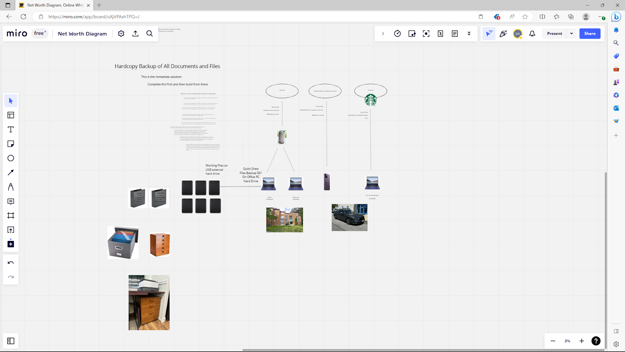The width and height of the screenshot is (625, 352).
Task: Open a new browser tab
Action: 99,5
